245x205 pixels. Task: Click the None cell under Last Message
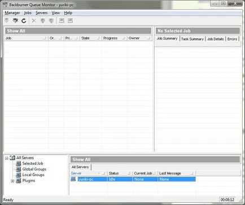(177, 179)
